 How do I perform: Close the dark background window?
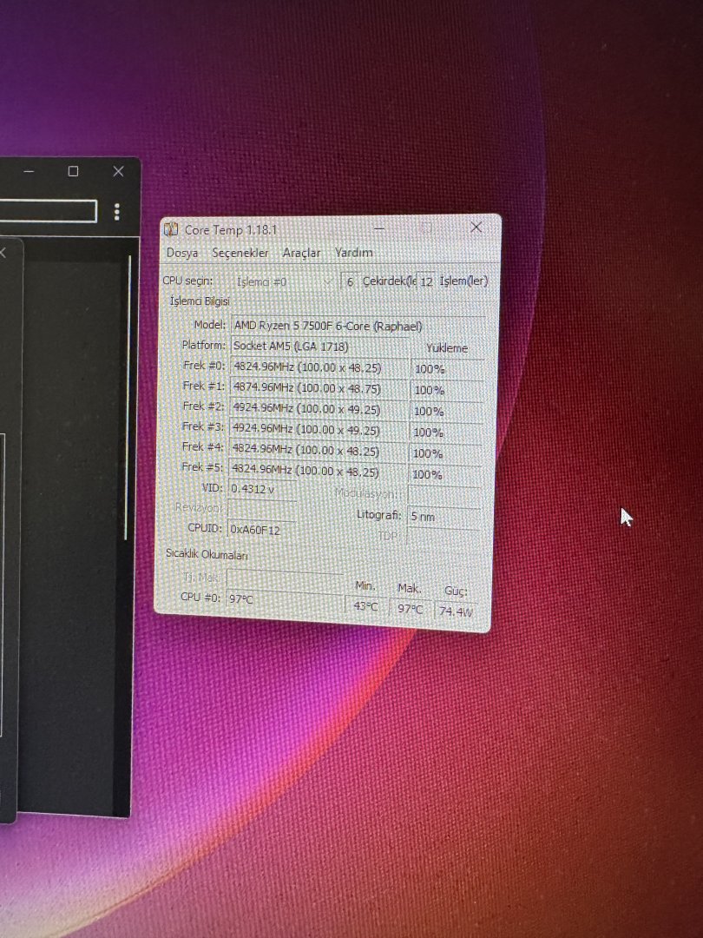coord(118,171)
